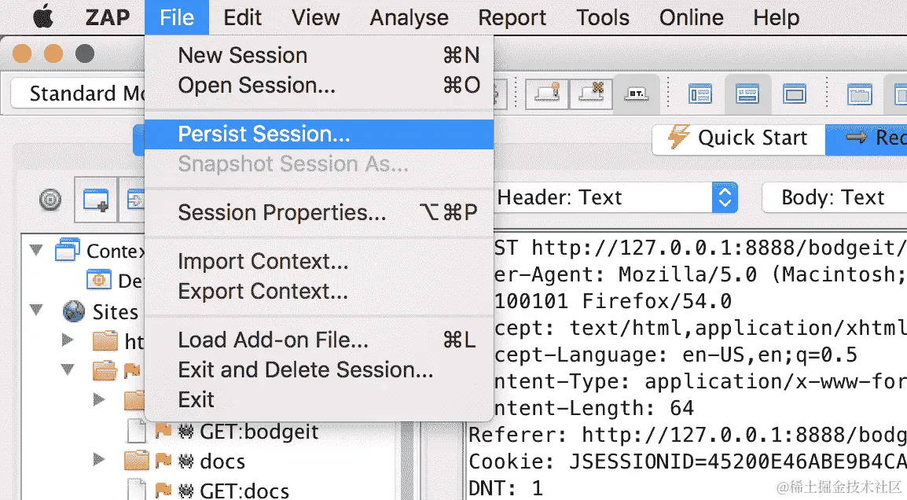Switch to the Quick Start tab
This screenshot has width=907, height=500.
(x=739, y=138)
